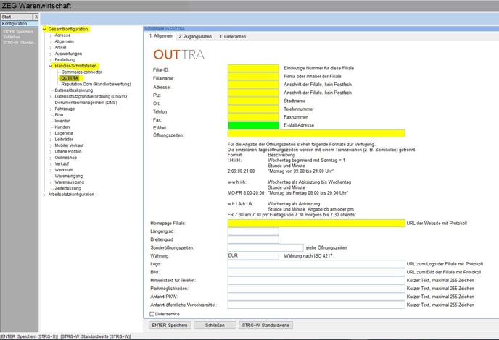Screen dimensions: 499x340
Task: Click the Breitengrad input field
Action: pos(253,239)
